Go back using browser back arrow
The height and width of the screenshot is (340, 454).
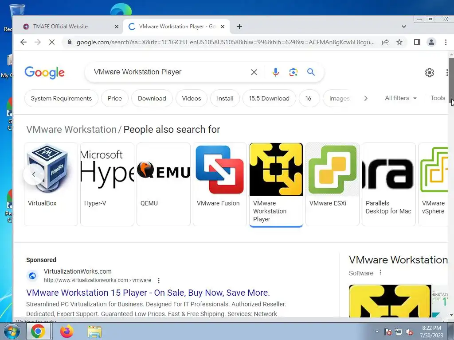tap(23, 42)
